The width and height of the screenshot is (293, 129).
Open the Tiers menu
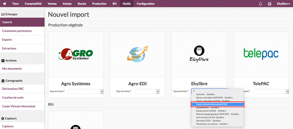pyautogui.click(x=16, y=4)
